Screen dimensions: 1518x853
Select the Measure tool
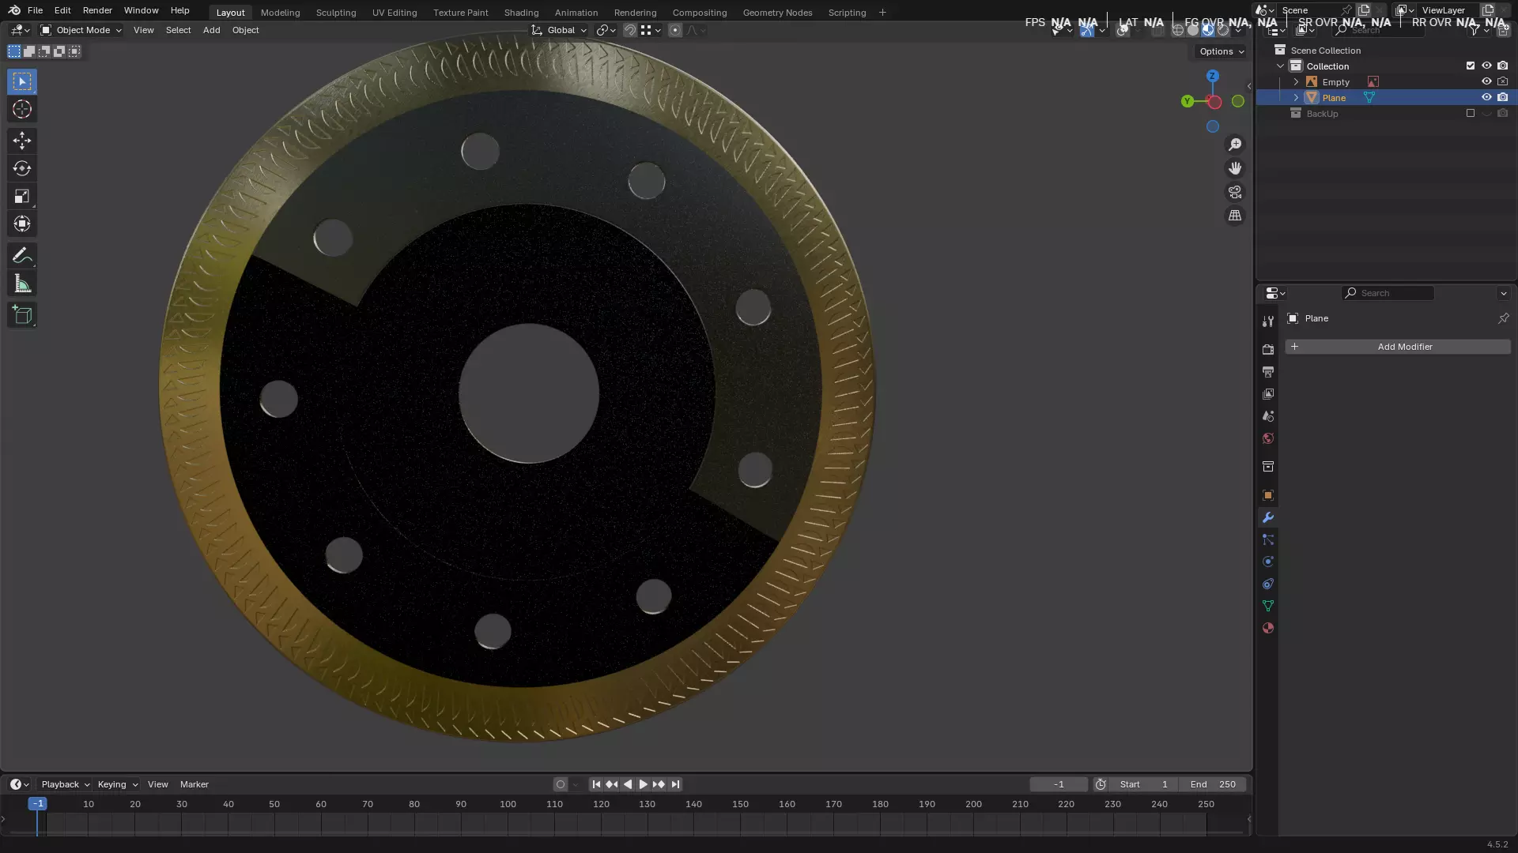(x=22, y=284)
